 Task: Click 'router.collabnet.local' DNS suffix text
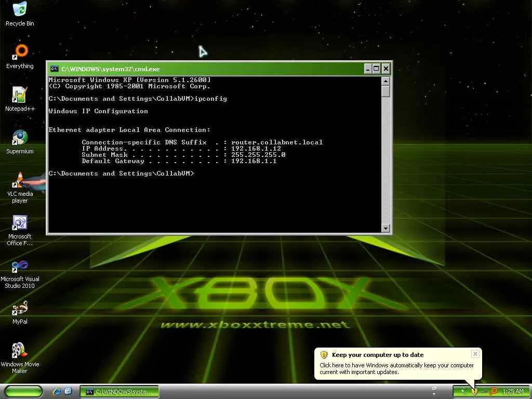tap(277, 142)
